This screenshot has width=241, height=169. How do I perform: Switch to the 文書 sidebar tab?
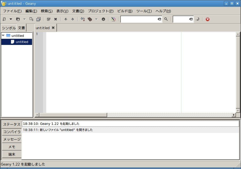[21, 28]
